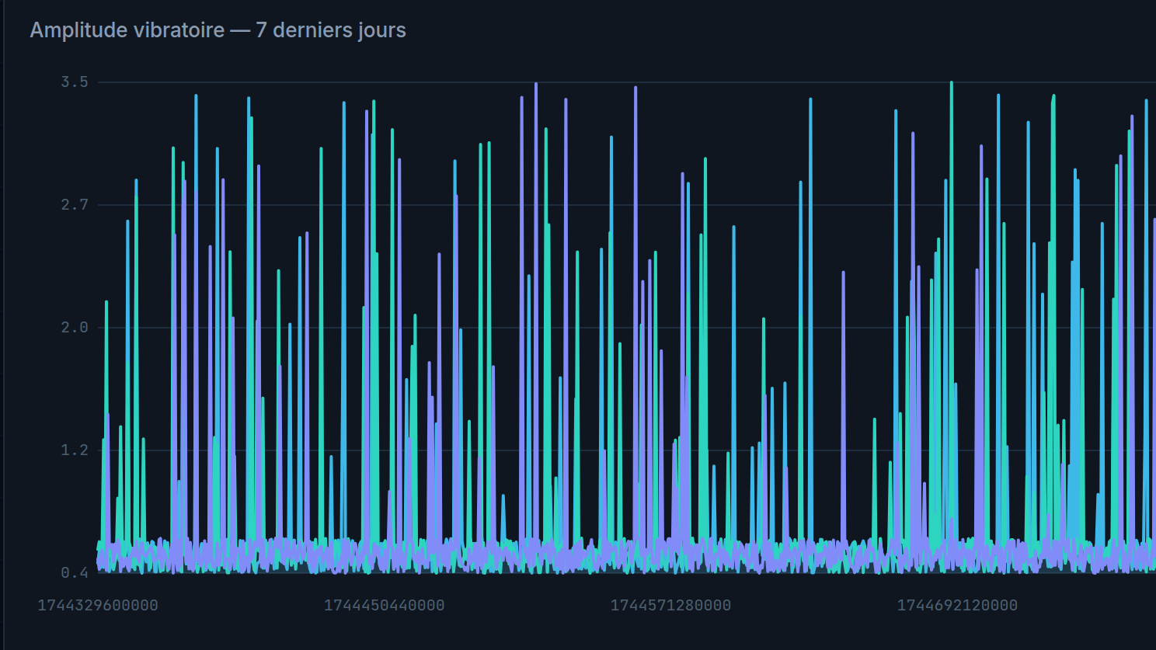Click the 2.0 y-axis tick label

coord(75,328)
